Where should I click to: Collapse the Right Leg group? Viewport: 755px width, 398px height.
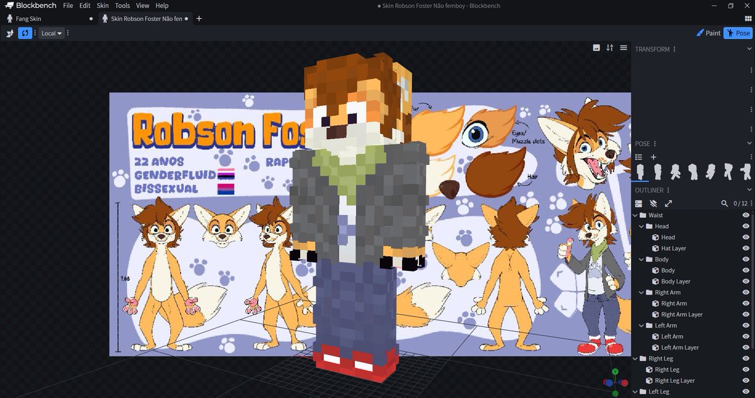coord(635,358)
